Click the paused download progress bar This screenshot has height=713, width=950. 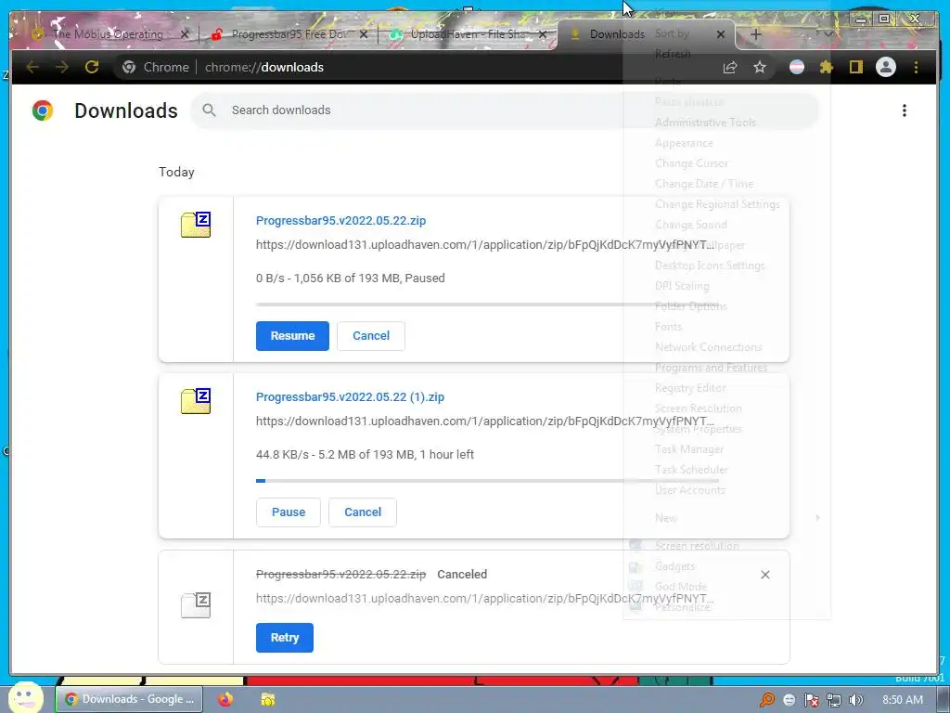[487, 305]
